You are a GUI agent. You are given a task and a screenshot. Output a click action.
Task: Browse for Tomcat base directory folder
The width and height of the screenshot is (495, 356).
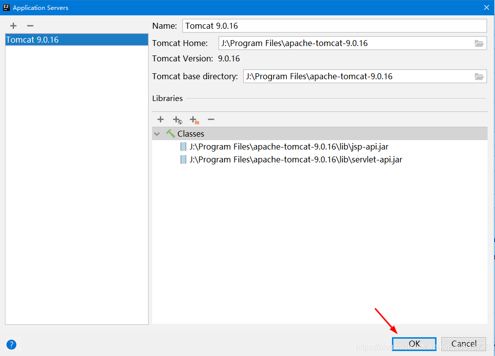click(x=479, y=76)
